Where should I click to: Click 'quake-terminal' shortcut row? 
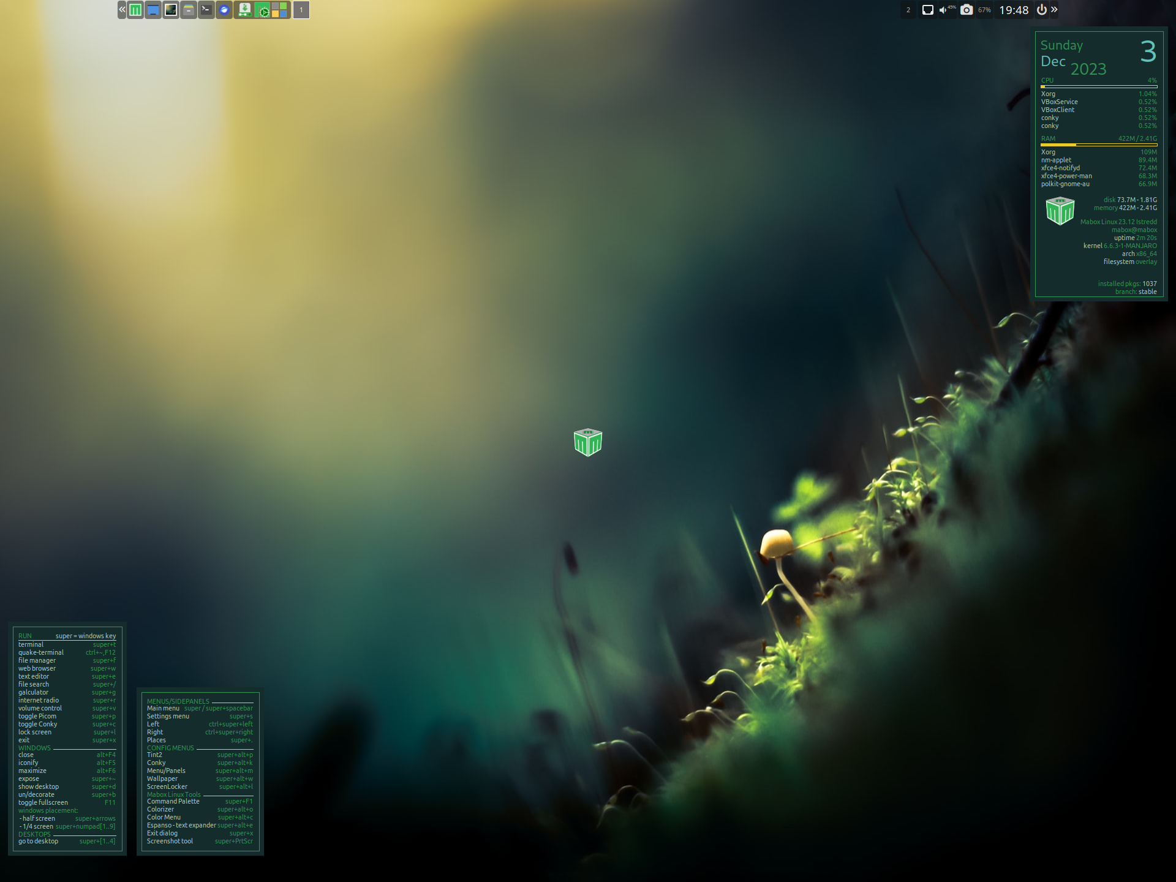(67, 652)
